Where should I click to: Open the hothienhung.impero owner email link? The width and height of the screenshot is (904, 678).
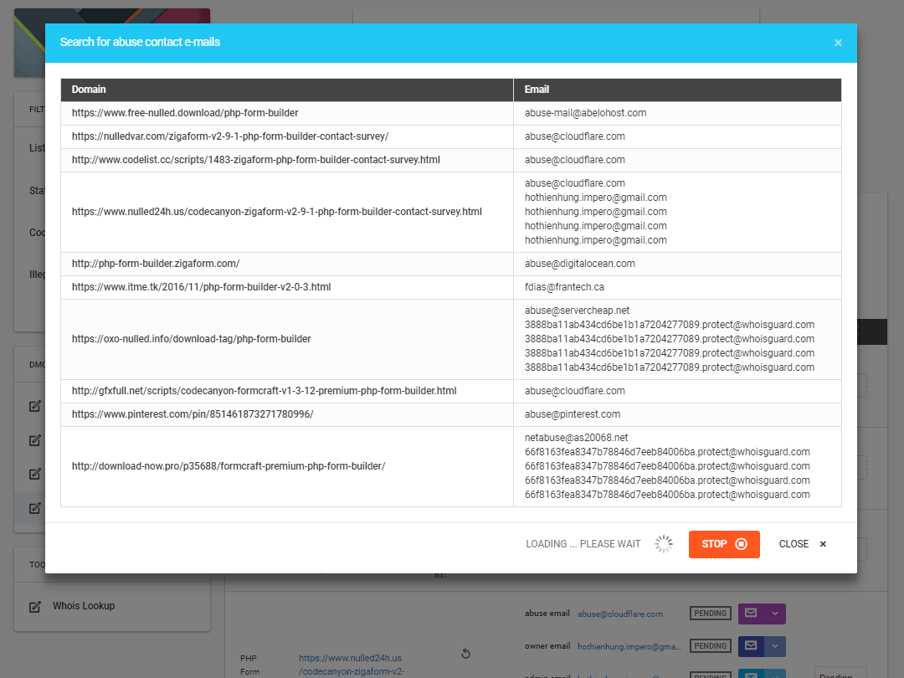coord(629,647)
